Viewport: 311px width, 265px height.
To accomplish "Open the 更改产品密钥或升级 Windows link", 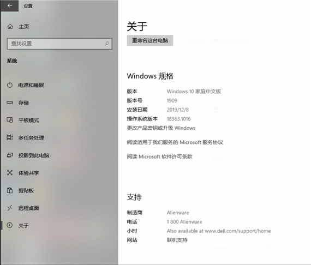I will click(x=161, y=128).
